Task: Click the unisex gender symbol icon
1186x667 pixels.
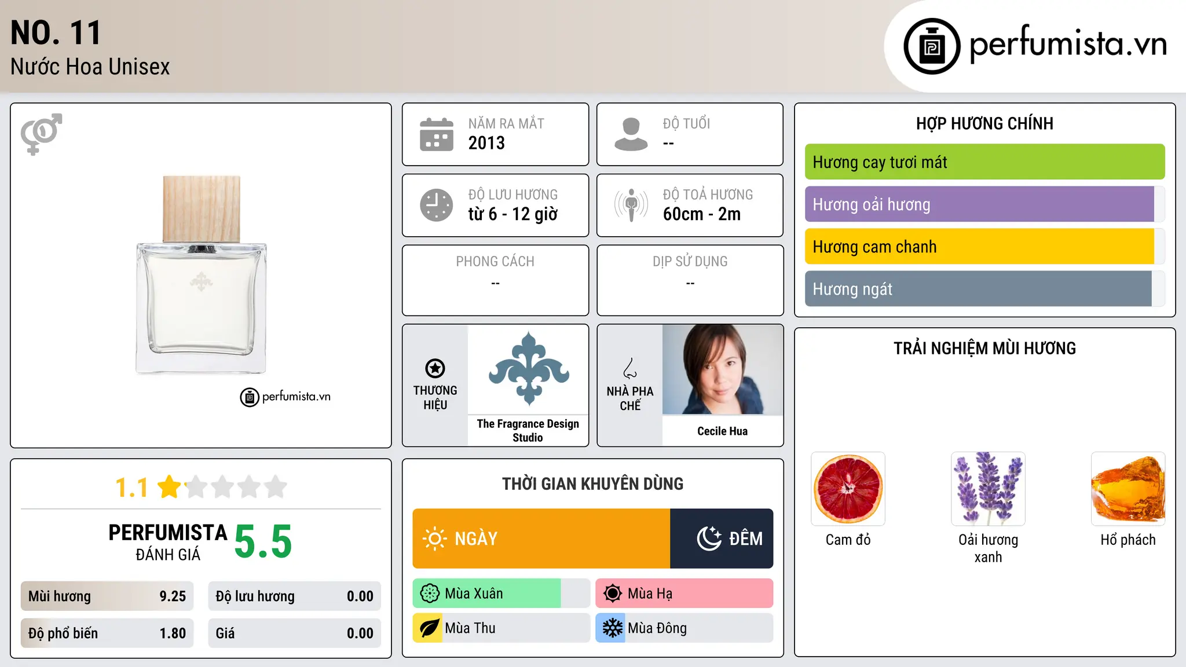Action: click(x=41, y=134)
